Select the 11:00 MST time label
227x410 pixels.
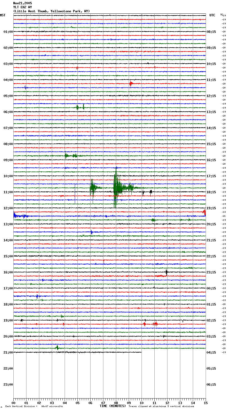tap(8, 192)
